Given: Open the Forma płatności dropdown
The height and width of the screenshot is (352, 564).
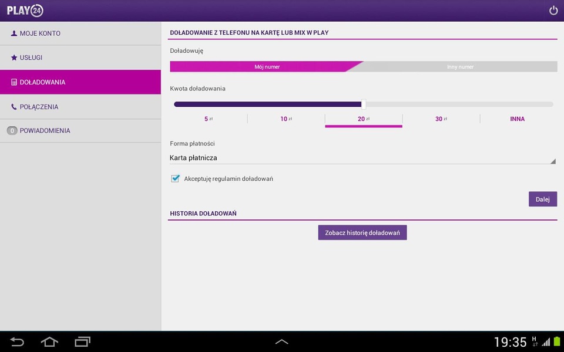Looking at the screenshot, I should coord(362,158).
